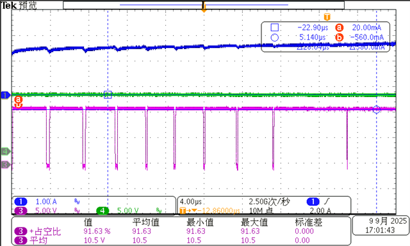Click the orange T trigger level marker
The height and width of the screenshot is (246, 410).
click(327, 17)
